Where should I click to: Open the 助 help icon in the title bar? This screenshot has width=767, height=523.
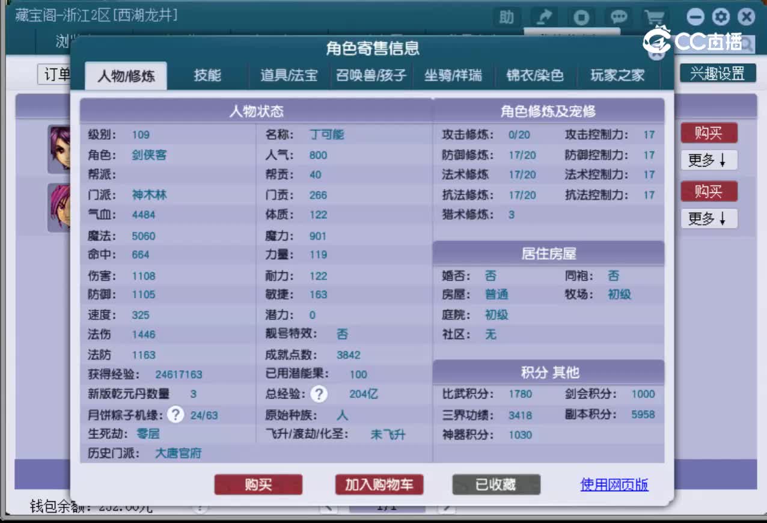tap(506, 17)
